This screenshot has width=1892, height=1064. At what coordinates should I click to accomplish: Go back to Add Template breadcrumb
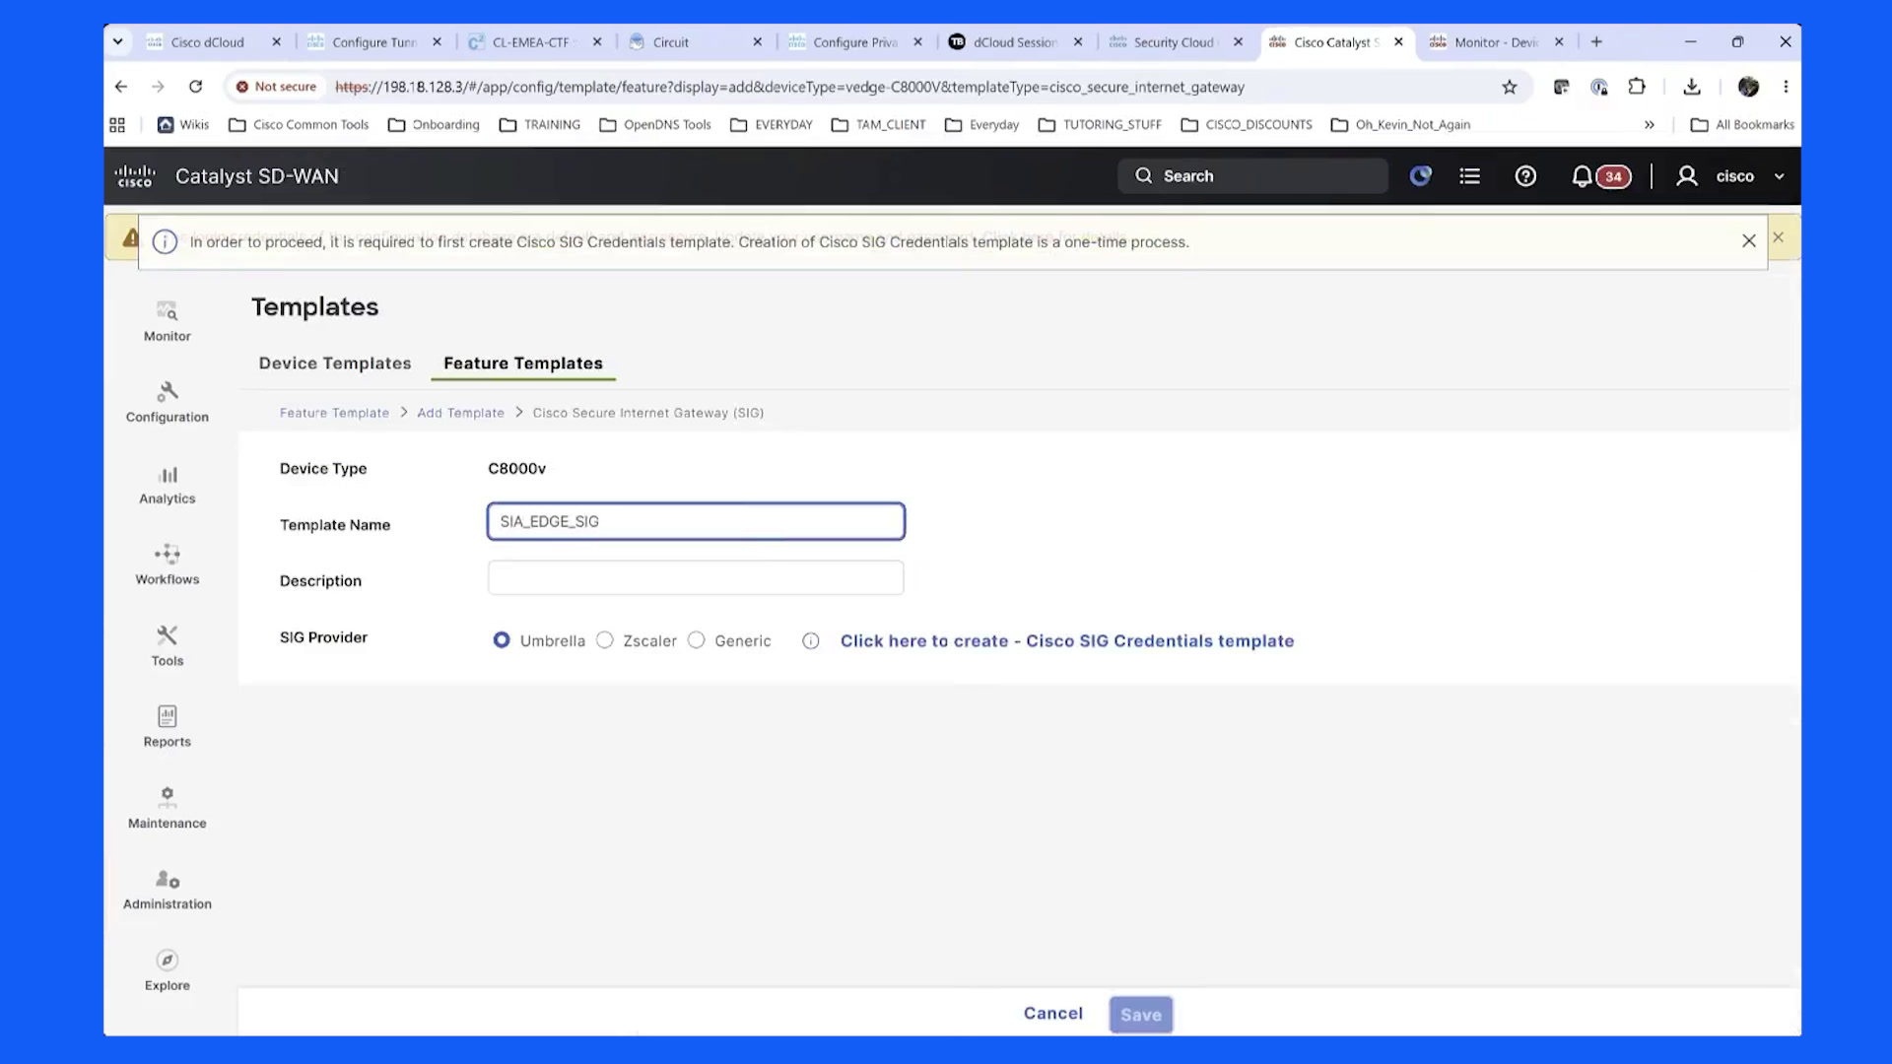[460, 413]
